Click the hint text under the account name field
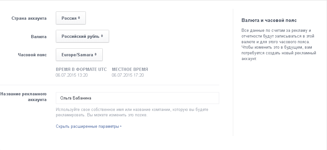 click(132, 112)
